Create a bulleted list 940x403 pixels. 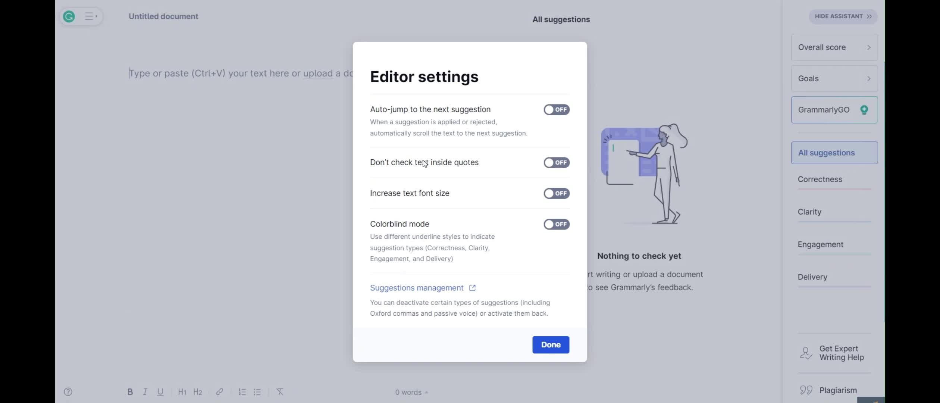[257, 392]
